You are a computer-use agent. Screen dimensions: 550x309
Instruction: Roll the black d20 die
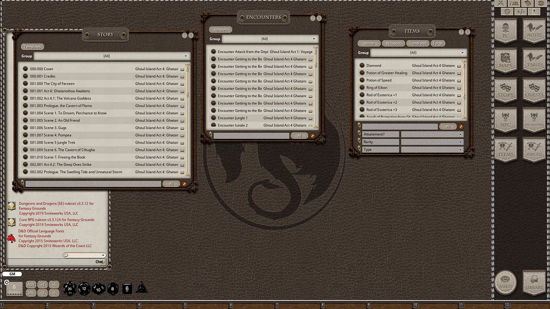(x=70, y=289)
